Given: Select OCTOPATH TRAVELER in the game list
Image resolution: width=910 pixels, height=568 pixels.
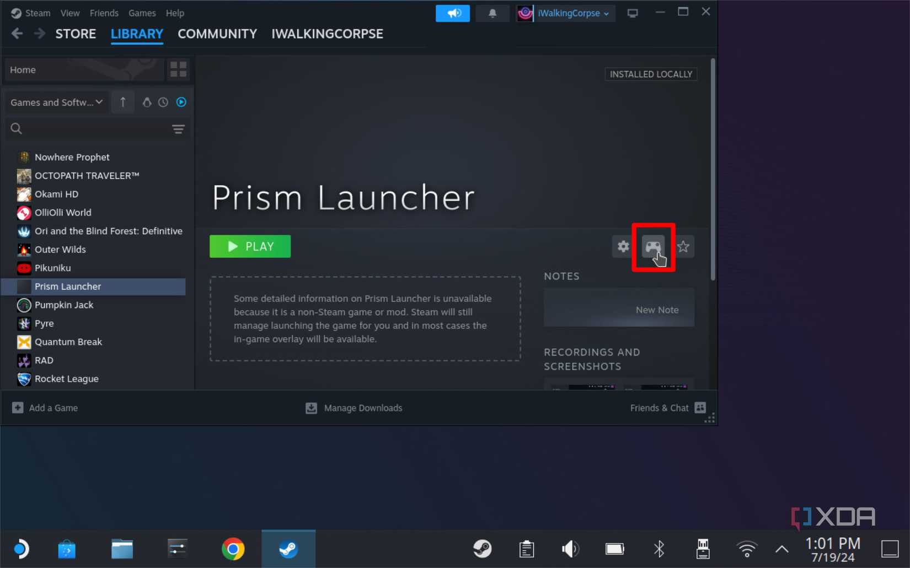Looking at the screenshot, I should click(93, 176).
